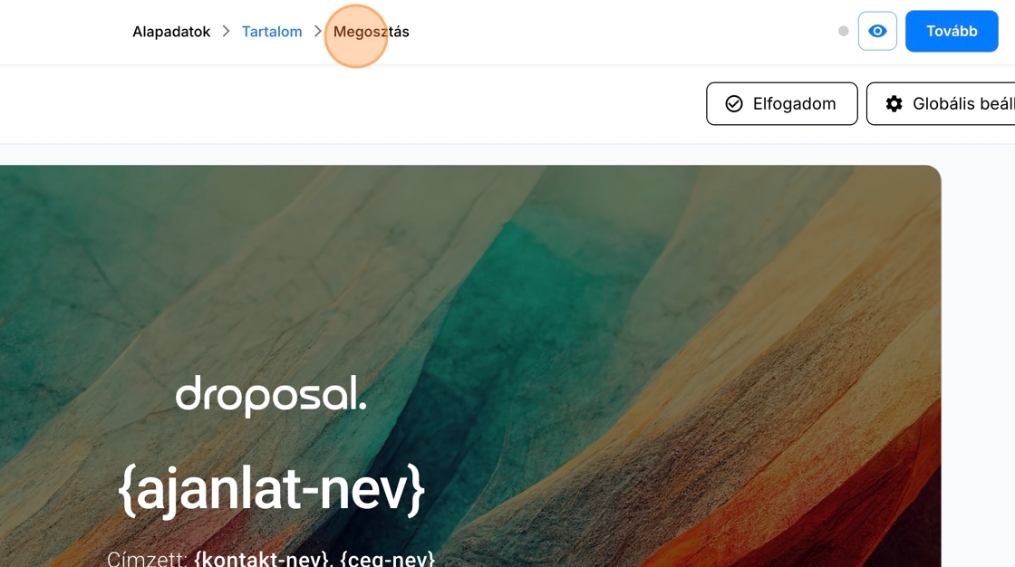
Task: Click the droposal logo on the cover
Action: [x=271, y=395]
